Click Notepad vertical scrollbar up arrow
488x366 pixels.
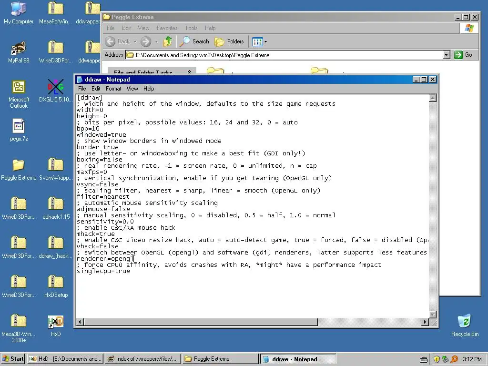pos(433,98)
